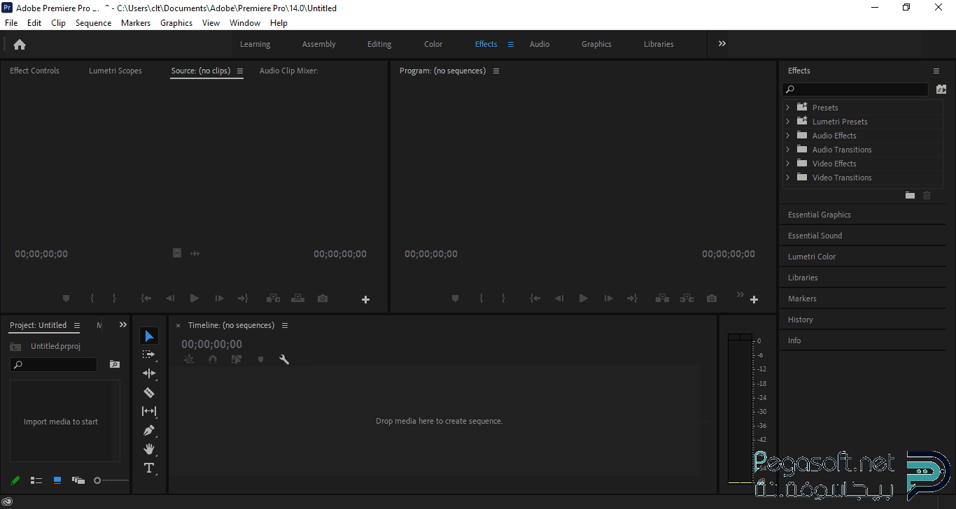Screen dimensions: 956x509
Task: Open the Program monitor button editor plus
Action: click(754, 299)
